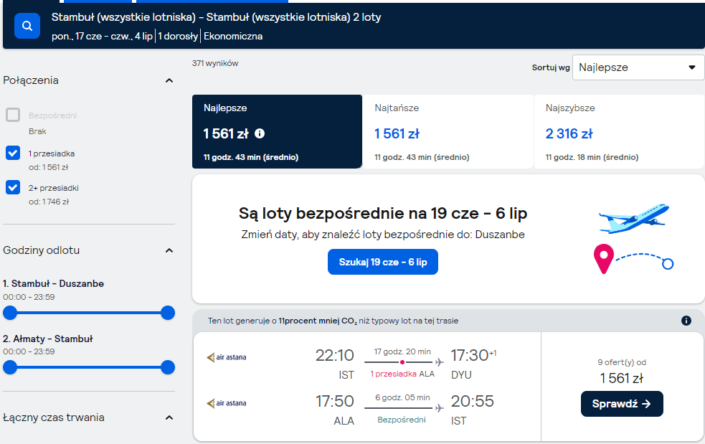
Task: Click the 20:55 arrival time at IST
Action: click(472, 401)
